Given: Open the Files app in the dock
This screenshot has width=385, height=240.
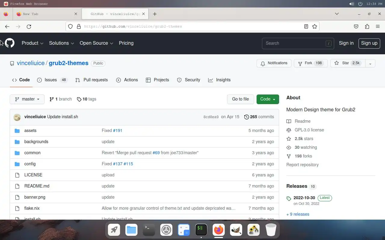Looking at the screenshot, I should tap(131, 230).
